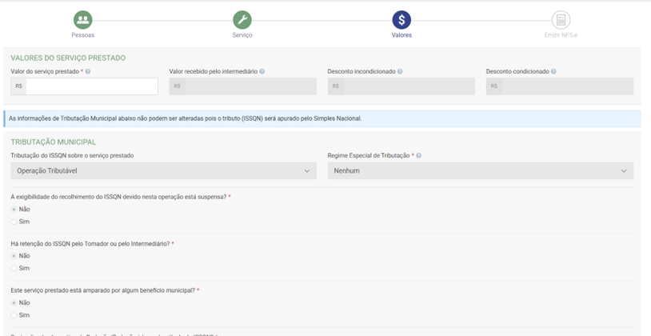651x336 pixels.
Task: Click the Valores dollar step icon
Action: tap(401, 19)
